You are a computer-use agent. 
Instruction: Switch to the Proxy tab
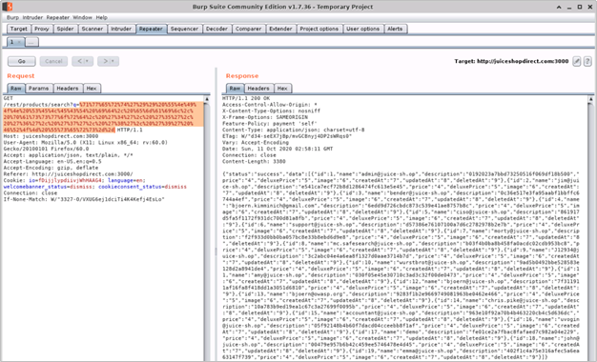coord(42,29)
